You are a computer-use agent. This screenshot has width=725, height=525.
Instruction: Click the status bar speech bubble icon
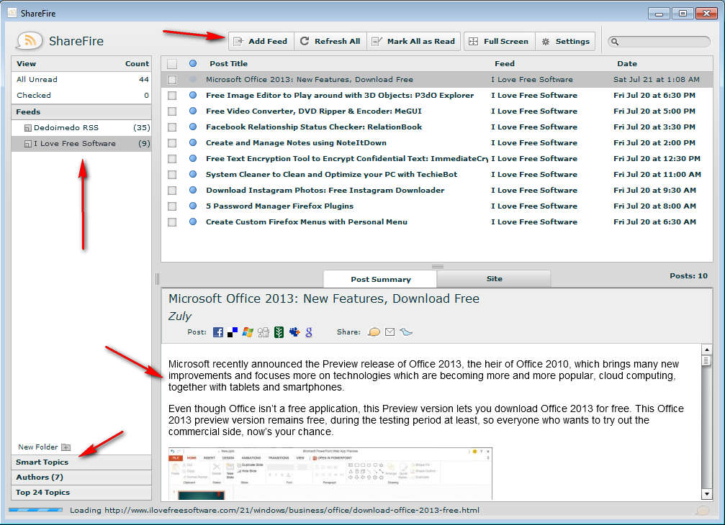(703, 510)
